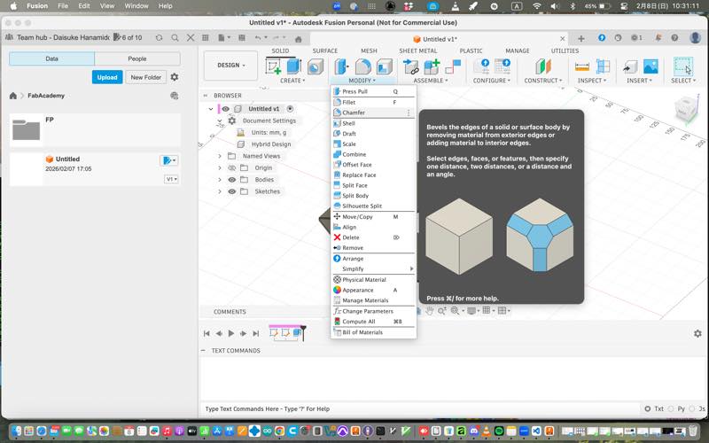The image size is (709, 443).
Task: Jump to timeline beginning
Action: pos(206,333)
